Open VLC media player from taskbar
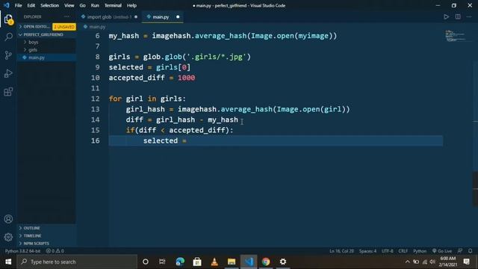This screenshot has height=269, width=478. pos(214,262)
